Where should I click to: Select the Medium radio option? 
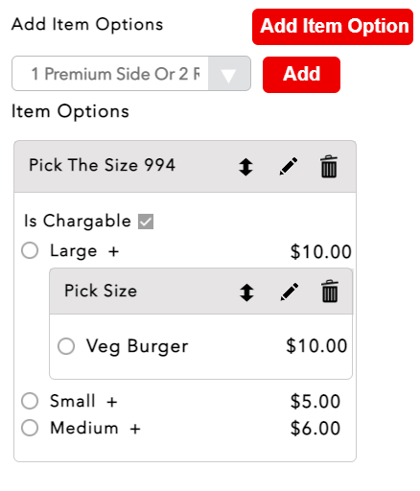coord(30,428)
